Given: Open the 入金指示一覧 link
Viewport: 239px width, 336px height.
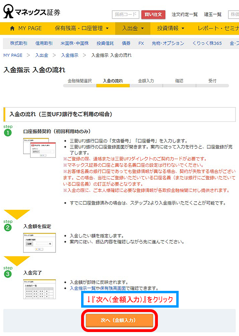Looking at the screenshot, I should click(83, 288).
